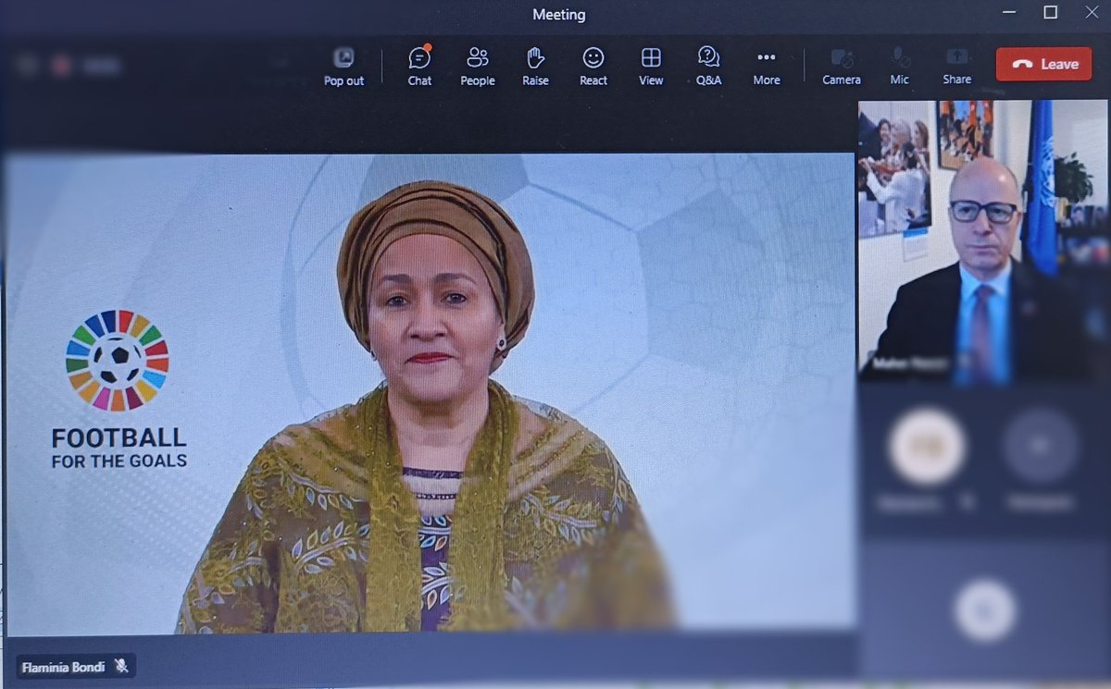Share your screen content
Viewport: 1111px width, 689px height.
[x=956, y=67]
